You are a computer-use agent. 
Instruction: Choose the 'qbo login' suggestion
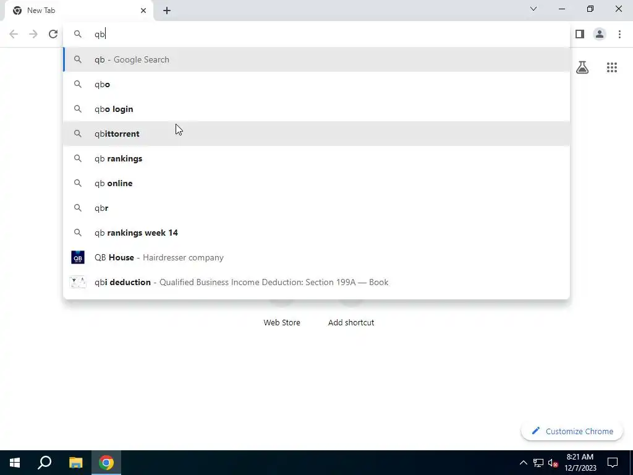tap(316, 109)
